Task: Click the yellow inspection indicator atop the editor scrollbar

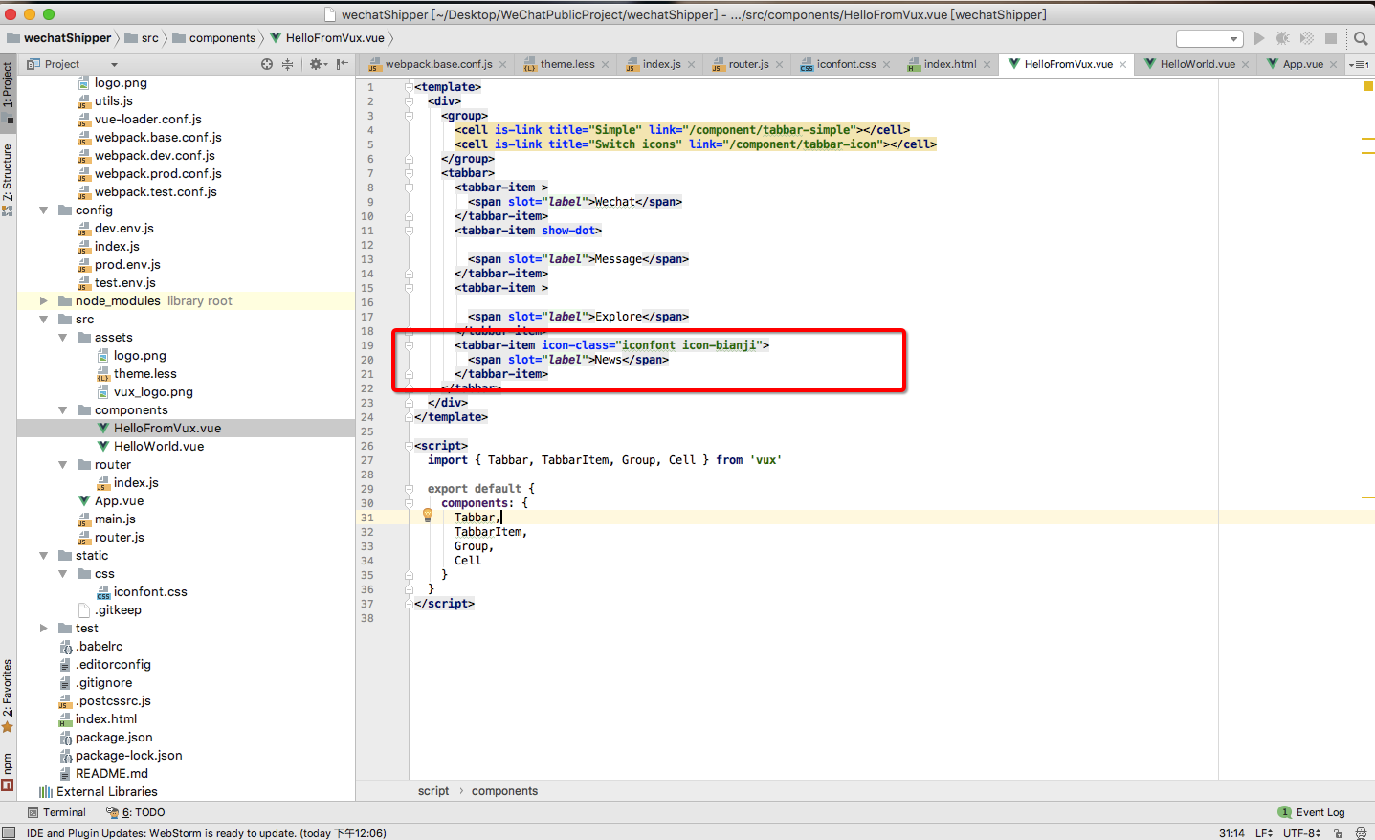Action: (1367, 86)
